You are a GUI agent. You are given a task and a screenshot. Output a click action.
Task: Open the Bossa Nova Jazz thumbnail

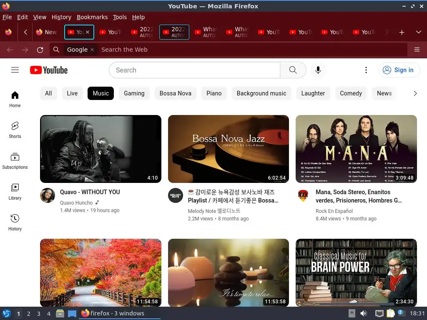coord(229,149)
